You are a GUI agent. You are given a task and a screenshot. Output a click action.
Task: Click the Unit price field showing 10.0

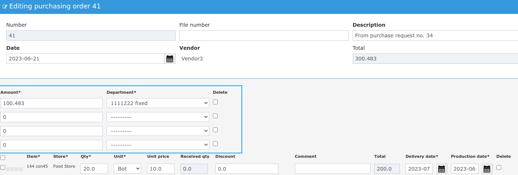pos(161,169)
